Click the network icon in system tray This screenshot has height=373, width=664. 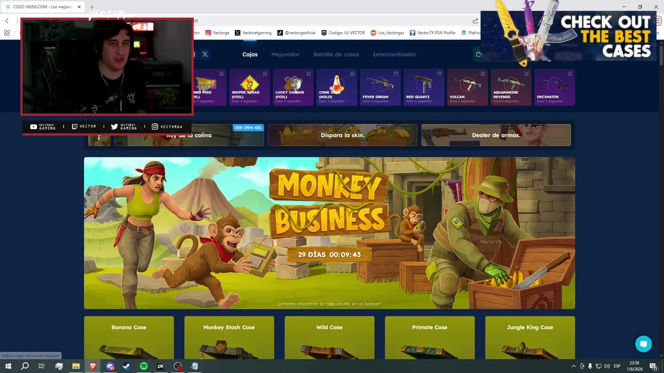tap(599, 366)
